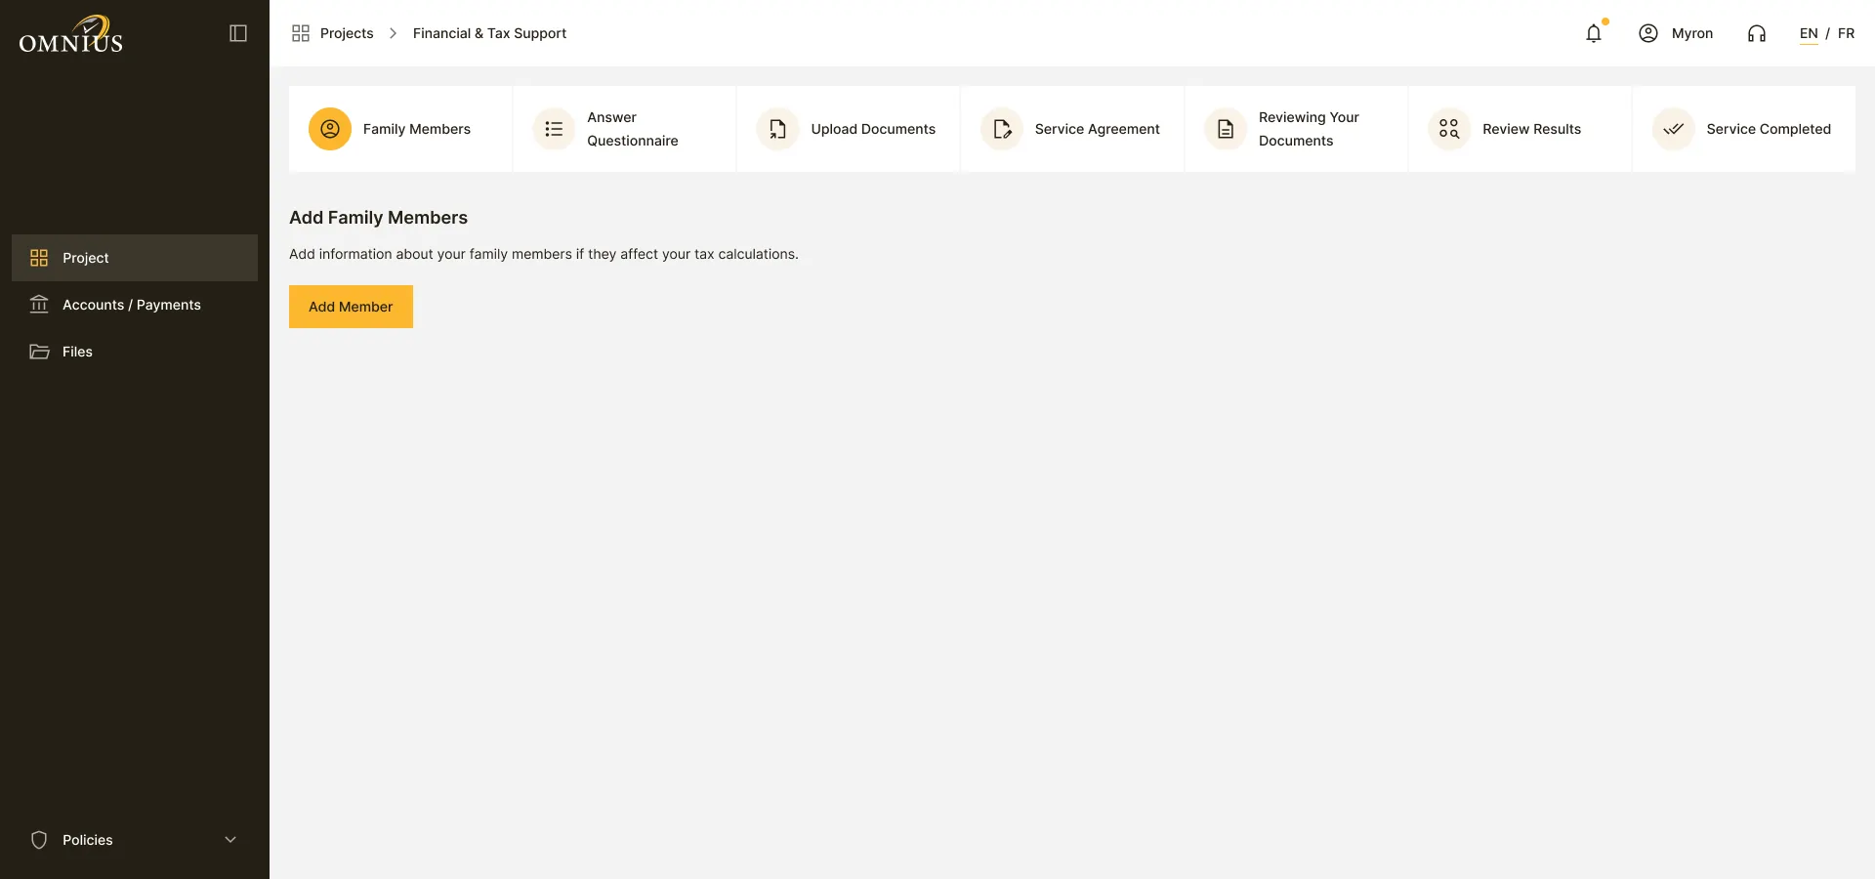Click the OMNIUS logo
This screenshot has height=879, width=1875.
(x=71, y=34)
